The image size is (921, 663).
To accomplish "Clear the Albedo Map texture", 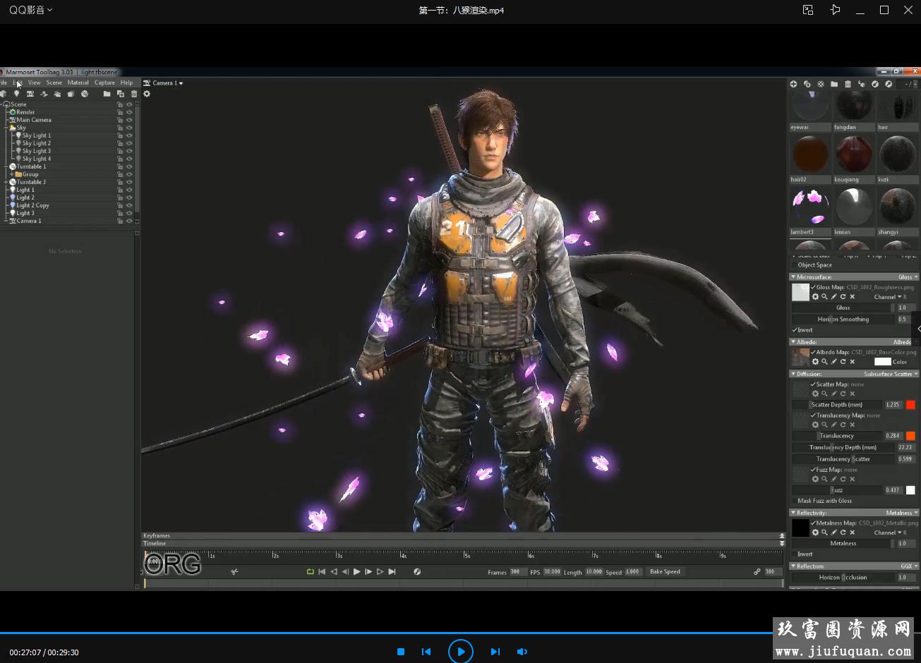I will (x=852, y=362).
